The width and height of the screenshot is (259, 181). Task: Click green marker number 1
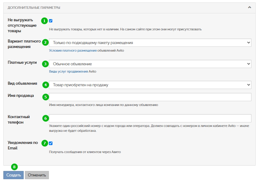[x=44, y=21]
